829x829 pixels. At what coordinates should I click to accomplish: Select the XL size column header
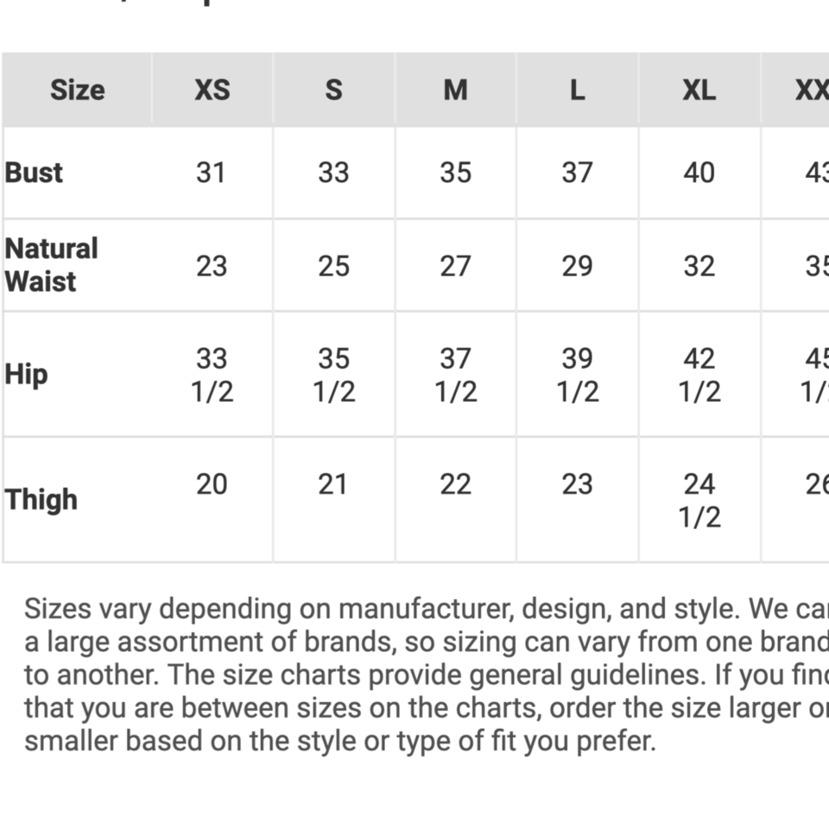[x=699, y=90]
